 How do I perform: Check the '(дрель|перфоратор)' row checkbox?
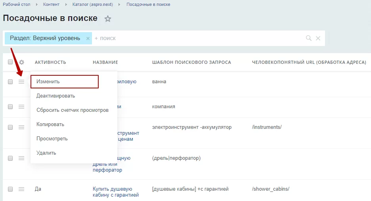[x=10, y=158]
